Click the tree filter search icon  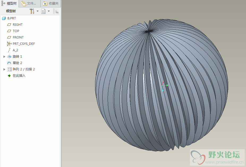(x=56, y=11)
